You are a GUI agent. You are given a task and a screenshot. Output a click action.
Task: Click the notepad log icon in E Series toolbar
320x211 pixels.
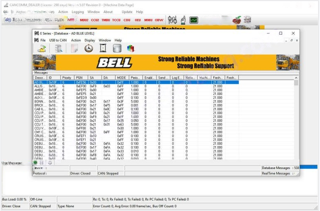(74, 49)
